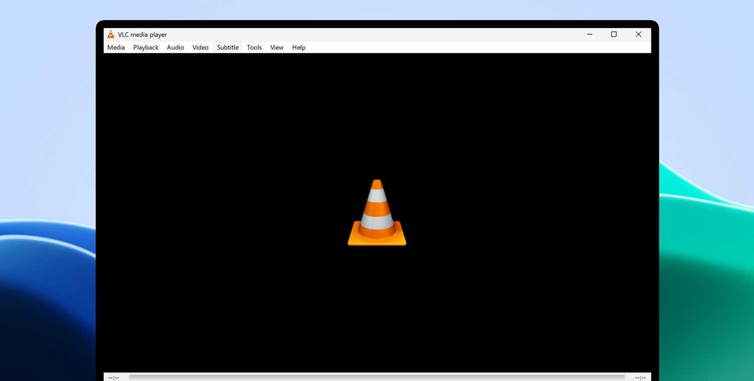Open the Help menu

point(298,47)
